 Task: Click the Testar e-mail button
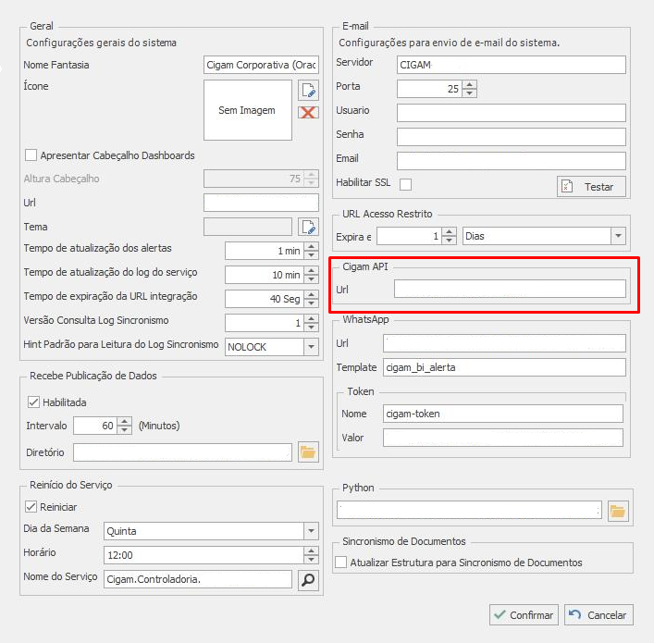tap(591, 186)
